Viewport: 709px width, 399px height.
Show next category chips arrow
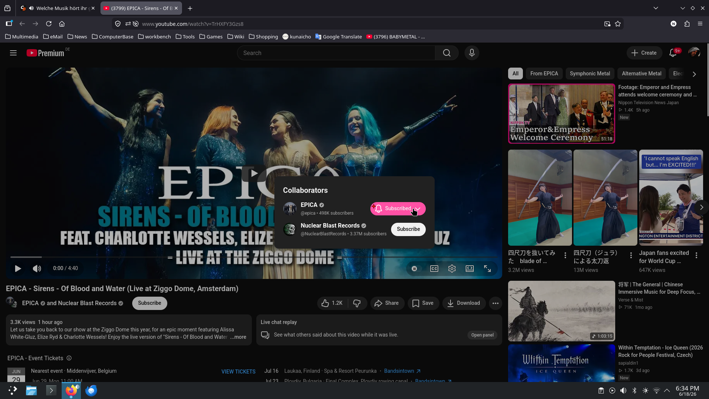click(694, 74)
